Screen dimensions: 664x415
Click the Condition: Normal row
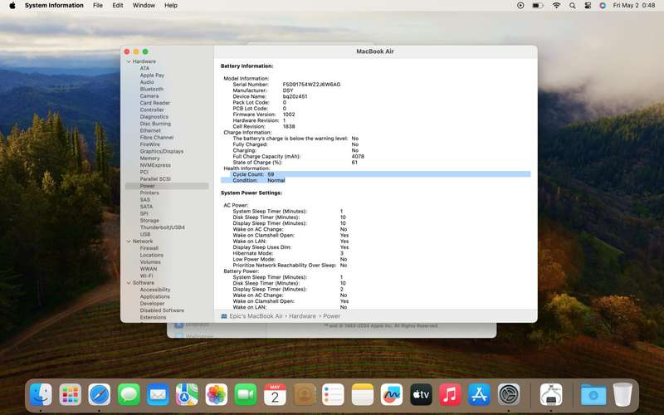tap(258, 180)
